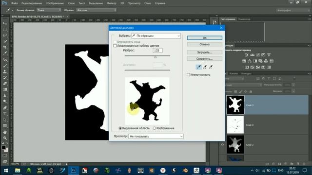The width and height of the screenshot is (312, 175).
Task: Toggle Quick Mask mode icon
Action: (x=5, y=156)
